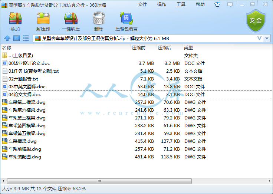The width and height of the screenshot is (273, 194).
Task: Click the icon of 02开题报告.txt
Action: coord(5,79)
